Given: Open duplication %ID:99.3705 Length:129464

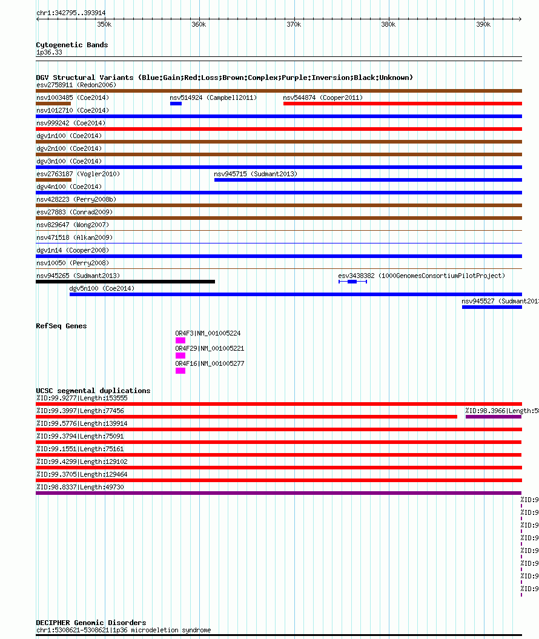Looking at the screenshot, I should [82, 474].
